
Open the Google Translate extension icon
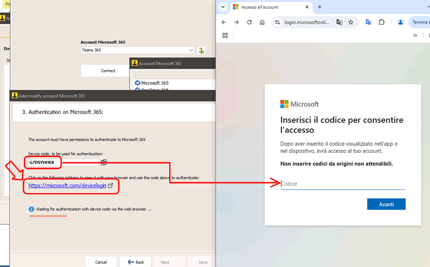368,22
